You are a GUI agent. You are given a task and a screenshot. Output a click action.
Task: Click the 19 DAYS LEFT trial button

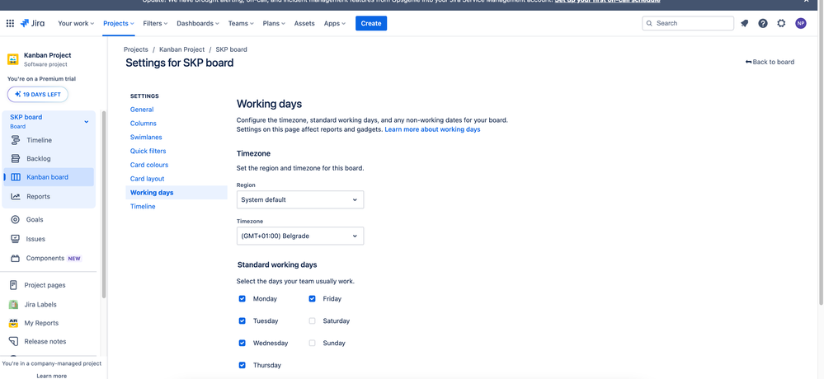point(38,95)
